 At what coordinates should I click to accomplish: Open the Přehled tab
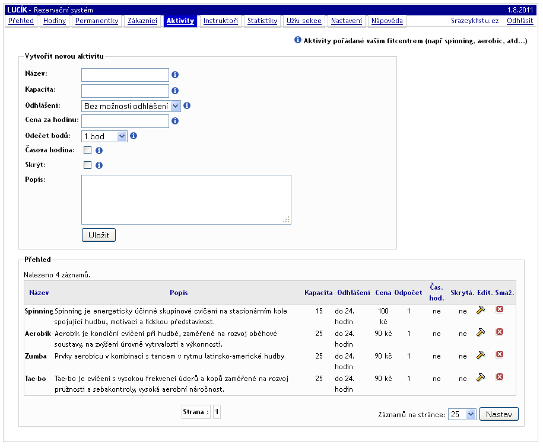tap(21, 21)
